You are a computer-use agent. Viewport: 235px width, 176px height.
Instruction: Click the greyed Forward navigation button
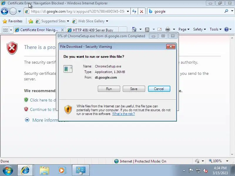pos(13,11)
